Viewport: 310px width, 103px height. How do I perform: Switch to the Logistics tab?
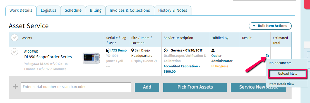pyautogui.click(x=49, y=11)
